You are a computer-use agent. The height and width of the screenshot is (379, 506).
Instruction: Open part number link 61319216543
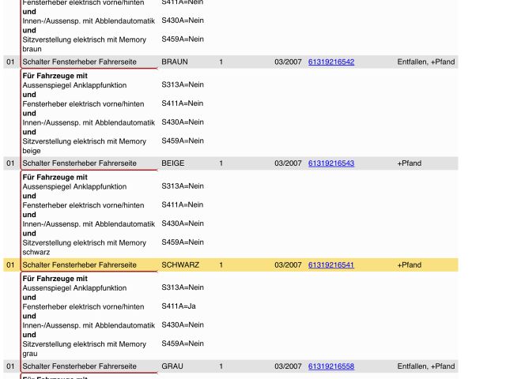click(330, 163)
